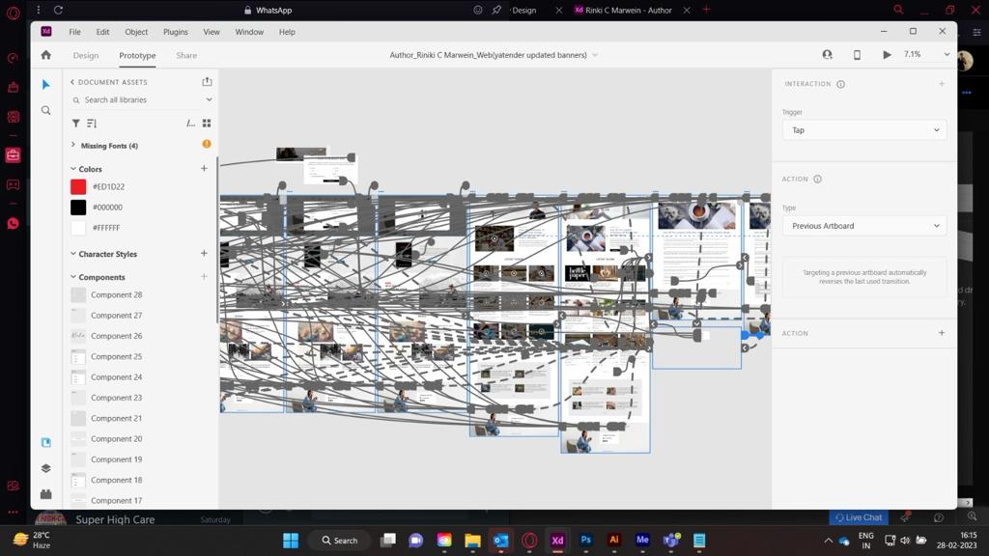Open File Explorer in the taskbar

point(472,541)
